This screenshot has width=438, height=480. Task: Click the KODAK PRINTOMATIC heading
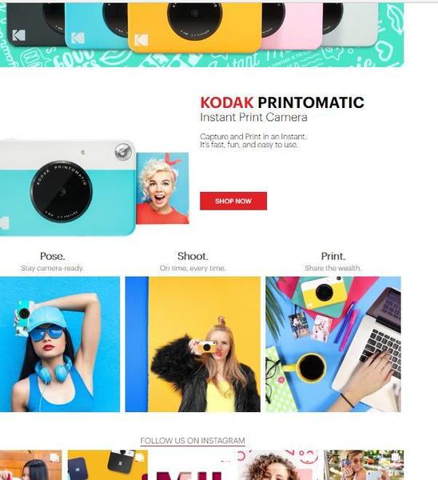pyautogui.click(x=282, y=102)
